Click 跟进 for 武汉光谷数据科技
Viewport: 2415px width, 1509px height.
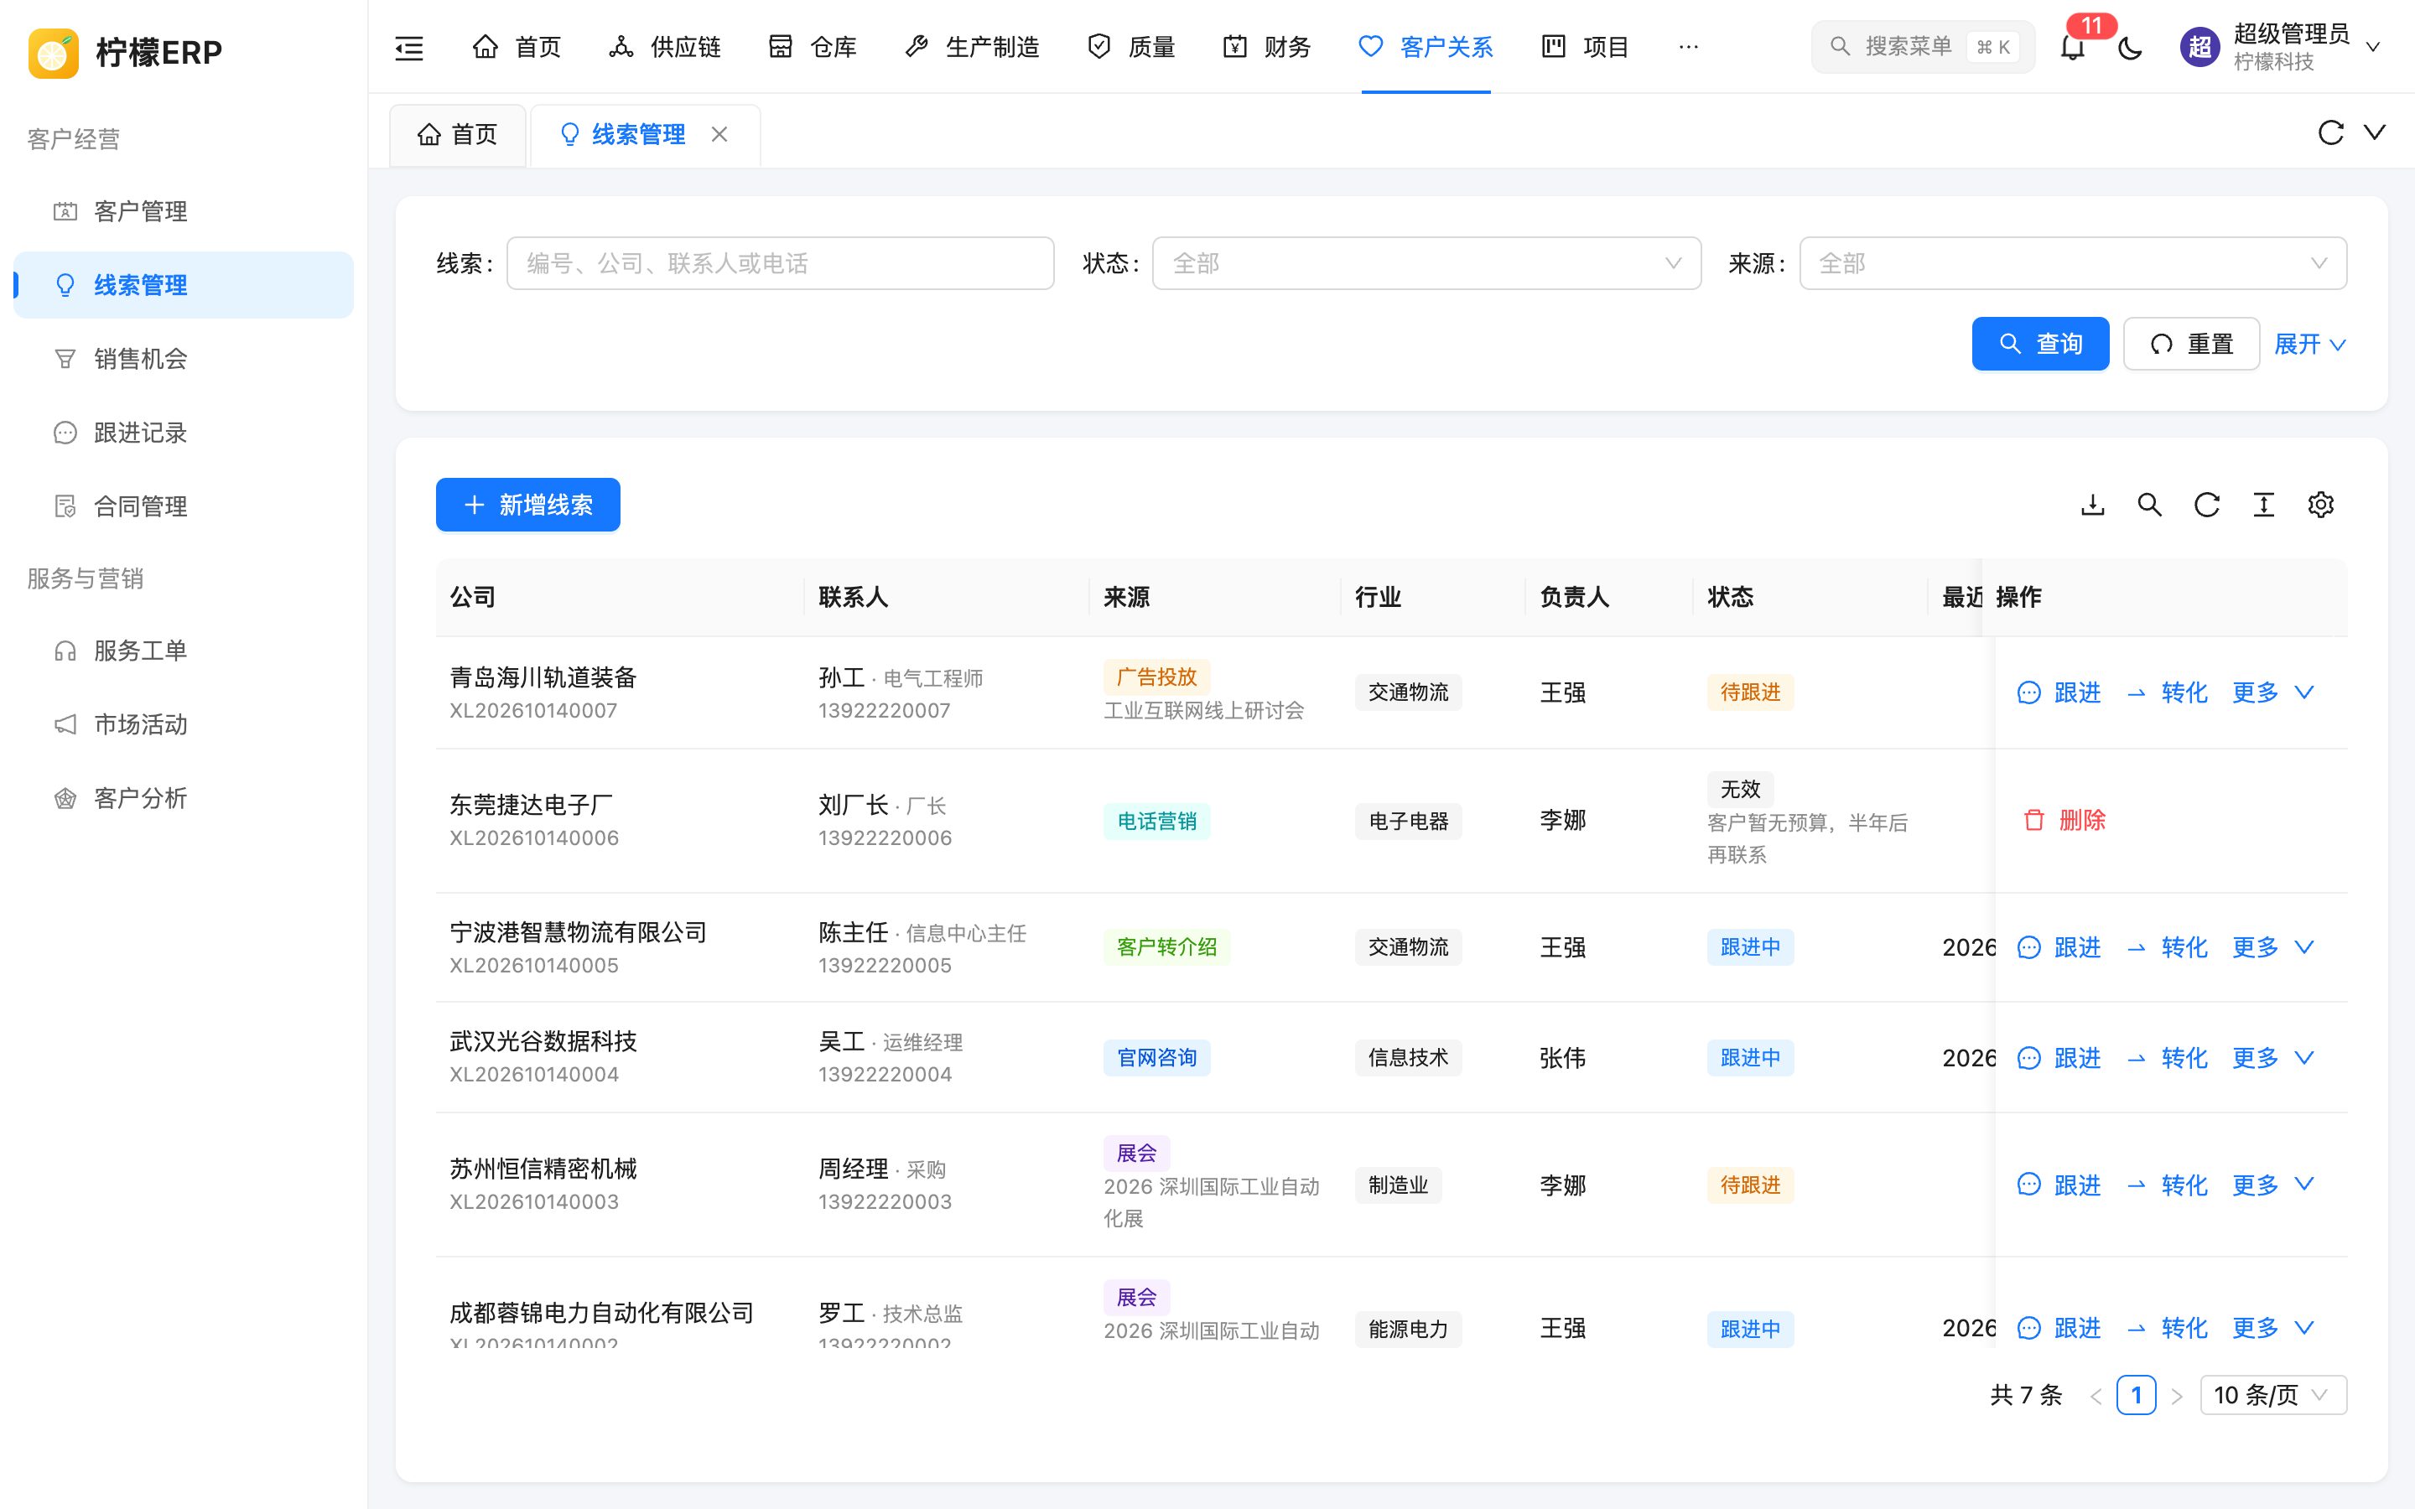pyautogui.click(x=2059, y=1058)
